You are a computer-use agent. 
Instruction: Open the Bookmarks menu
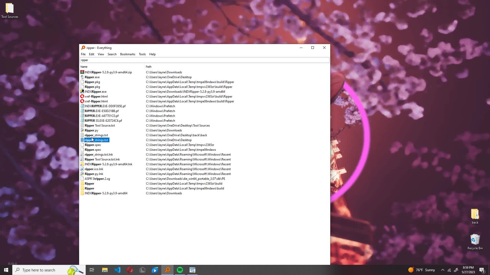(128, 54)
